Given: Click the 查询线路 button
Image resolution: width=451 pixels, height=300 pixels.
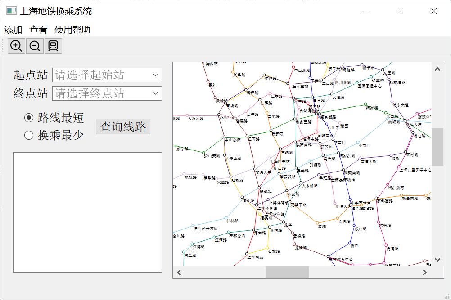Looking at the screenshot, I should pyautogui.click(x=122, y=126).
